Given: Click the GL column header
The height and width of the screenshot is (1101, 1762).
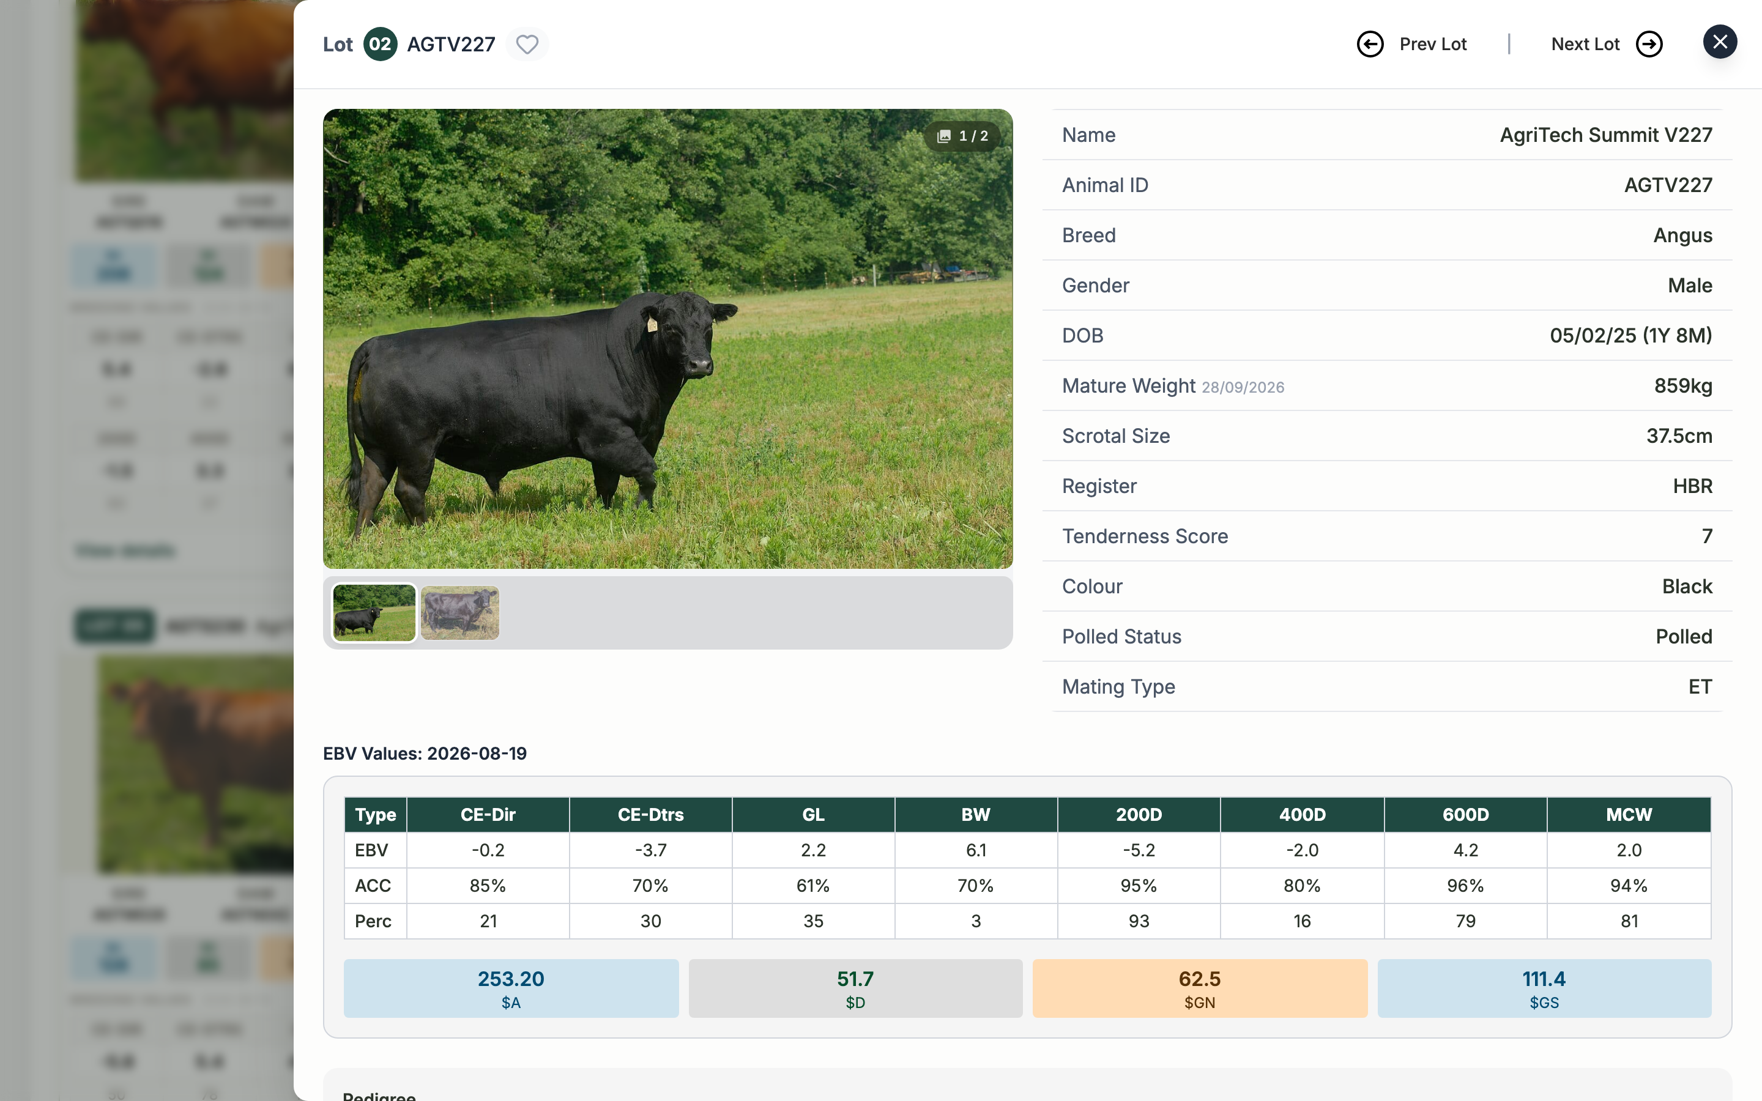Looking at the screenshot, I should [813, 815].
